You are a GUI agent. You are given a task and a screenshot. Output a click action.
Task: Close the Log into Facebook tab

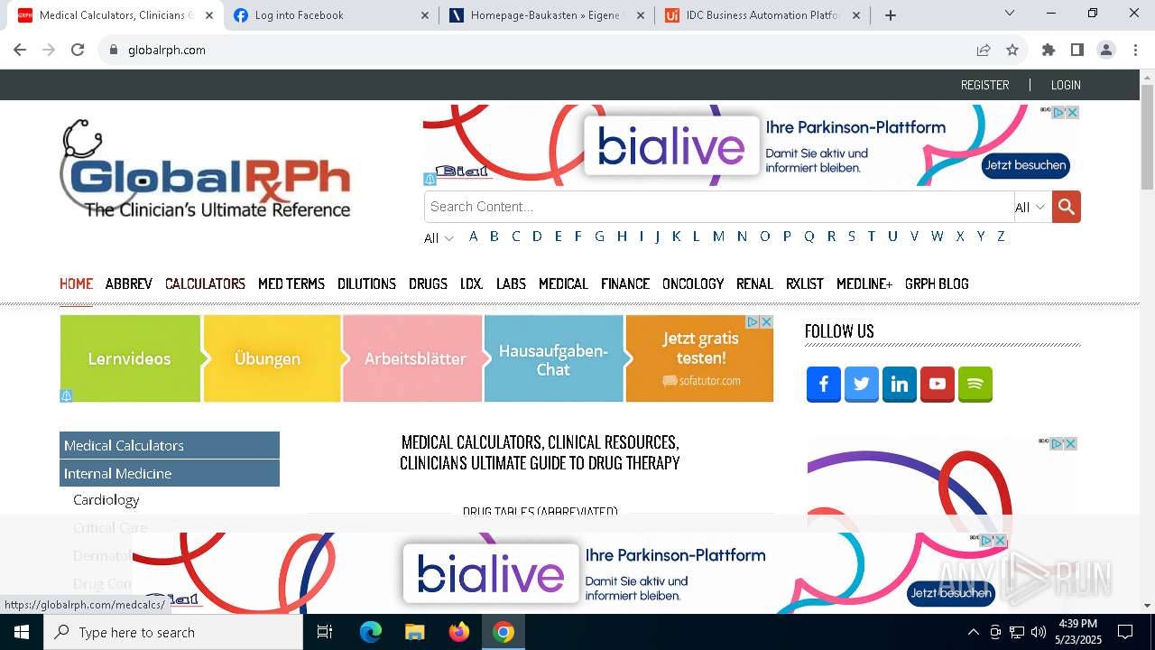coord(425,15)
